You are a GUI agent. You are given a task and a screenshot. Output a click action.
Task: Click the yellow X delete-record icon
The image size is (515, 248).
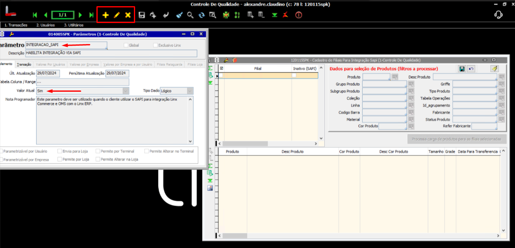pyautogui.click(x=128, y=15)
